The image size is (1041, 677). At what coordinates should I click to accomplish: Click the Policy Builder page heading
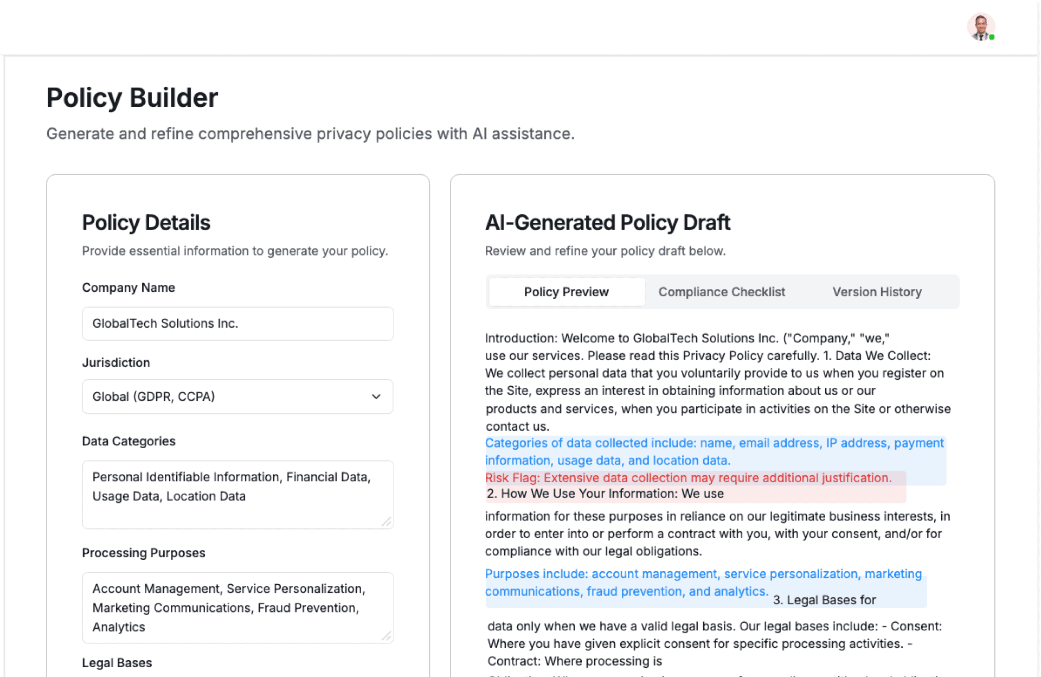click(132, 98)
